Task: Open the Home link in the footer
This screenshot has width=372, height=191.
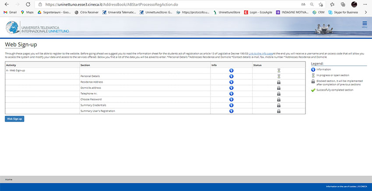Action: coord(8,179)
